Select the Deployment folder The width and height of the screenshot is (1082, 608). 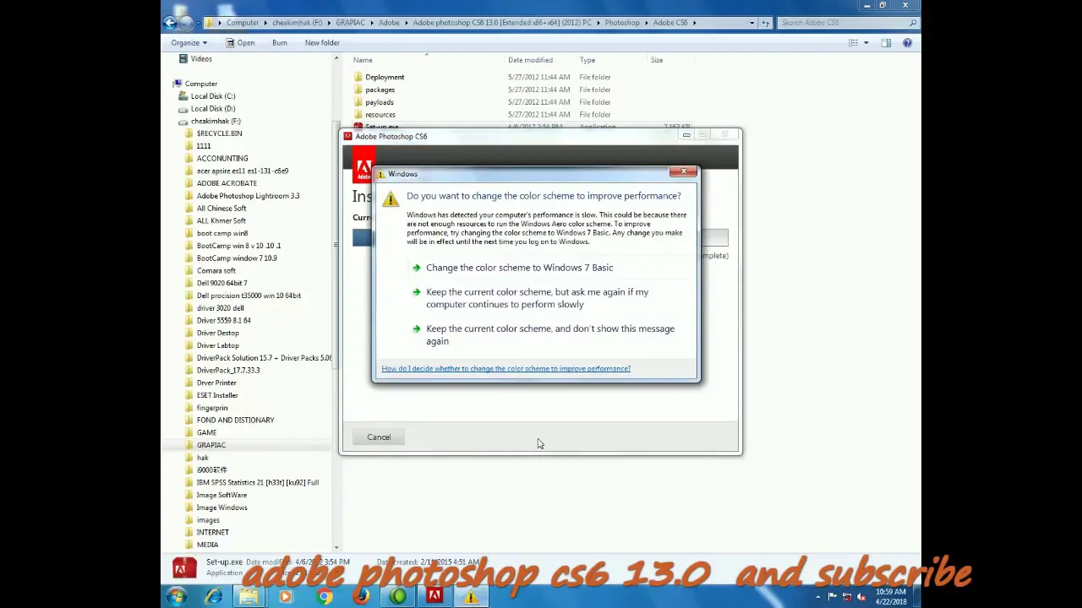(385, 77)
